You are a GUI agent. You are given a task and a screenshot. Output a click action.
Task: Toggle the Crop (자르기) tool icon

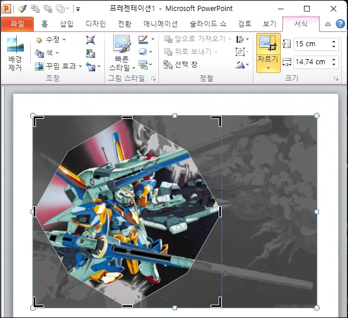(x=269, y=43)
